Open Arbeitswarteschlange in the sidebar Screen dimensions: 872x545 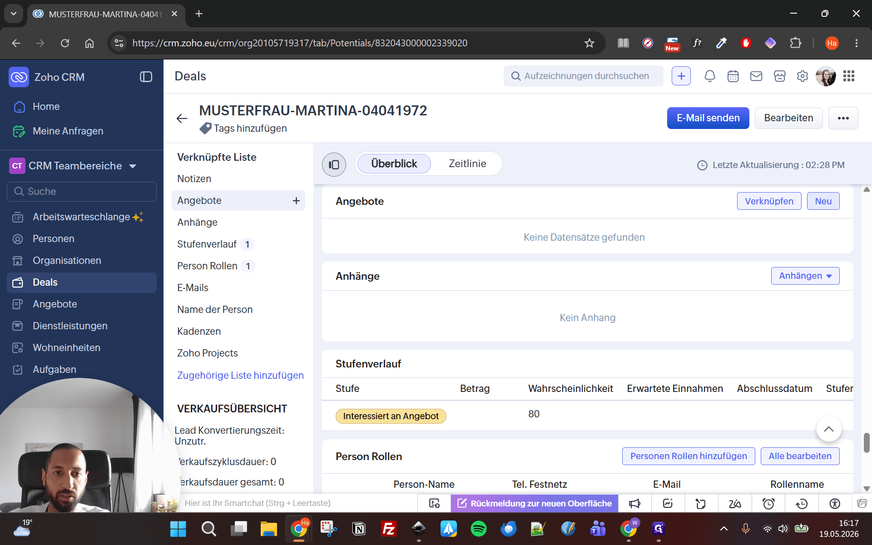coord(81,217)
